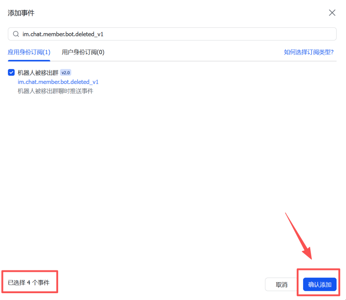The height and width of the screenshot is (300, 346).
Task: Switch to 应用身份订阅(1) tab
Action: (x=29, y=52)
